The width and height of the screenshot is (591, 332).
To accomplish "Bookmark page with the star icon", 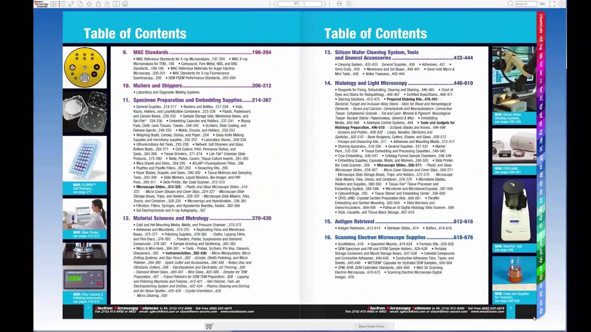I will point(89,4).
